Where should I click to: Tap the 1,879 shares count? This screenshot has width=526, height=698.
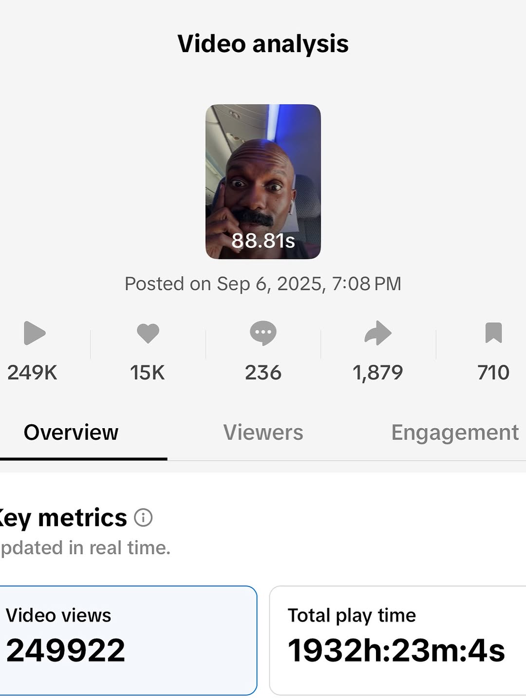pyautogui.click(x=378, y=373)
